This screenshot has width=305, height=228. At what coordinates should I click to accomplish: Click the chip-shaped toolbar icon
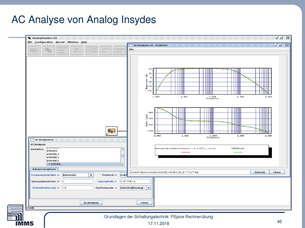click(49, 50)
